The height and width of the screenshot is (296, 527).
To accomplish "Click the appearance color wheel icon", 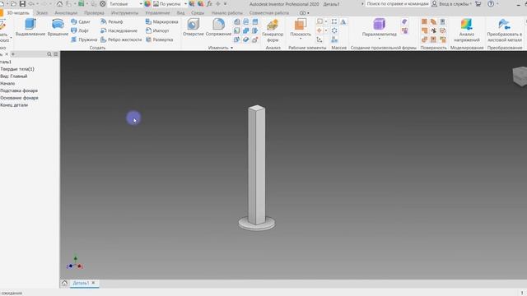I will pos(147,3).
